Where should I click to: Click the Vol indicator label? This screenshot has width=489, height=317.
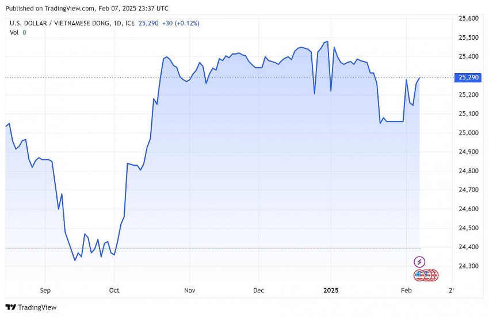pos(14,32)
